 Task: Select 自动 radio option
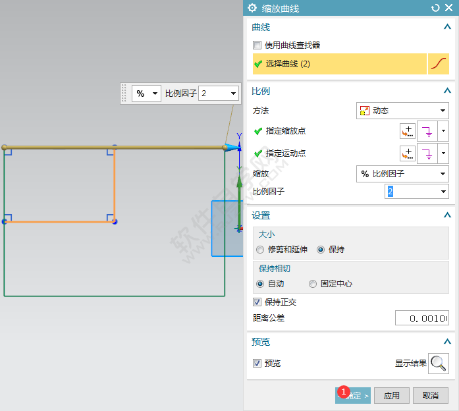[260, 284]
